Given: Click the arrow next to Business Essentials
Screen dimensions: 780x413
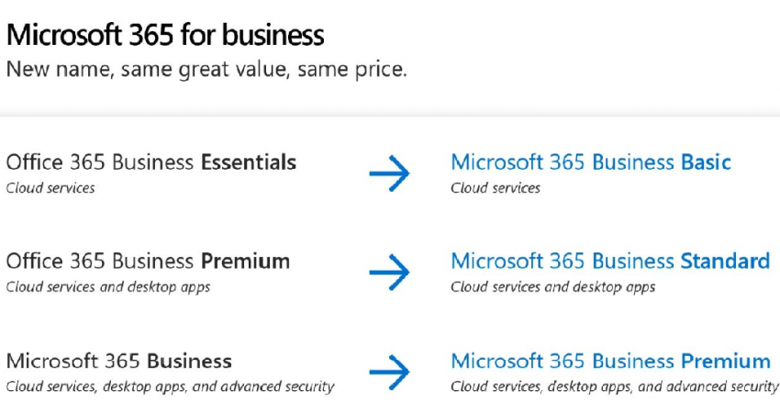Looking at the screenshot, I should tap(389, 173).
